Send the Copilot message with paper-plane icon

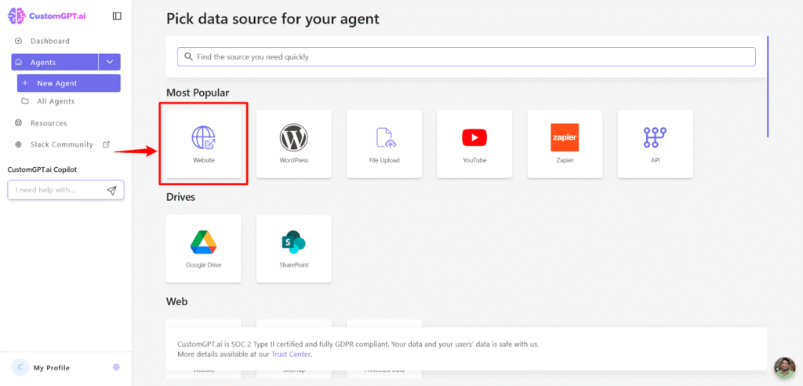coord(111,190)
